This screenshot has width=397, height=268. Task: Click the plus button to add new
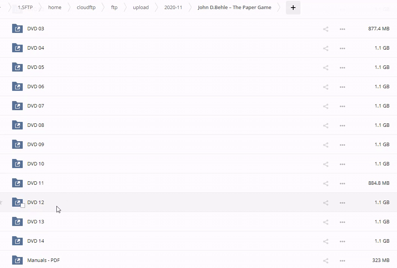[x=293, y=8]
